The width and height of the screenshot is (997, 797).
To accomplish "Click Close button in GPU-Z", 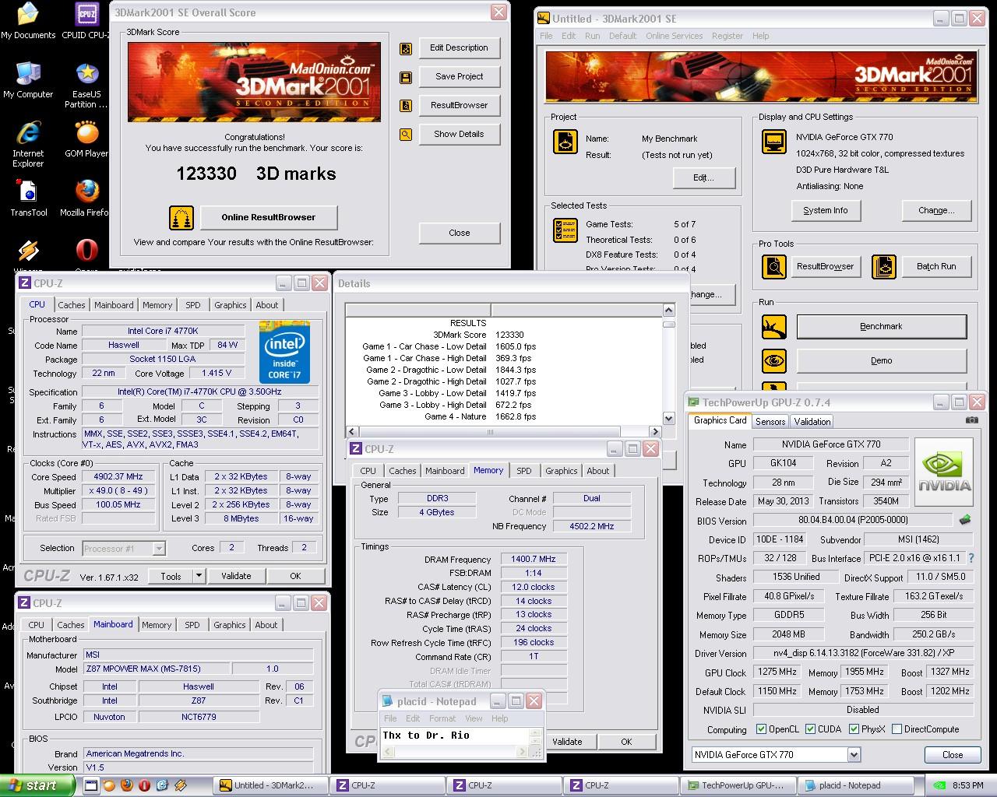I will (x=953, y=755).
